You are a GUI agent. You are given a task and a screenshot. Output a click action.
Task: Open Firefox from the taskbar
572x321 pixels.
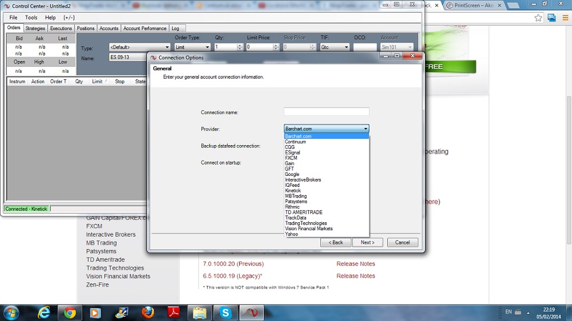148,312
